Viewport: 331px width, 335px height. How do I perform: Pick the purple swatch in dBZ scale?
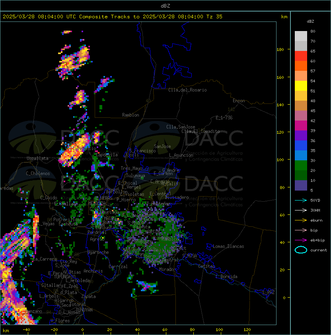click(x=301, y=136)
